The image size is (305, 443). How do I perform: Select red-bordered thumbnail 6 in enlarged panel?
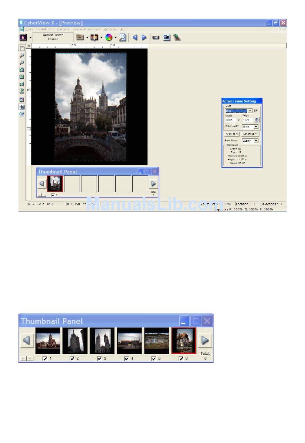[x=184, y=341]
